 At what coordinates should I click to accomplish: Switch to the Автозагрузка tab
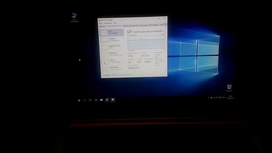tap(143, 25)
